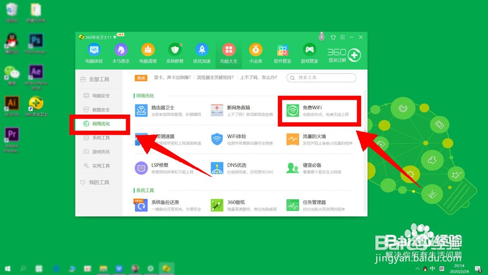Click the medal icon in title bar
This screenshot has width=488, height=275.
tap(322, 37)
